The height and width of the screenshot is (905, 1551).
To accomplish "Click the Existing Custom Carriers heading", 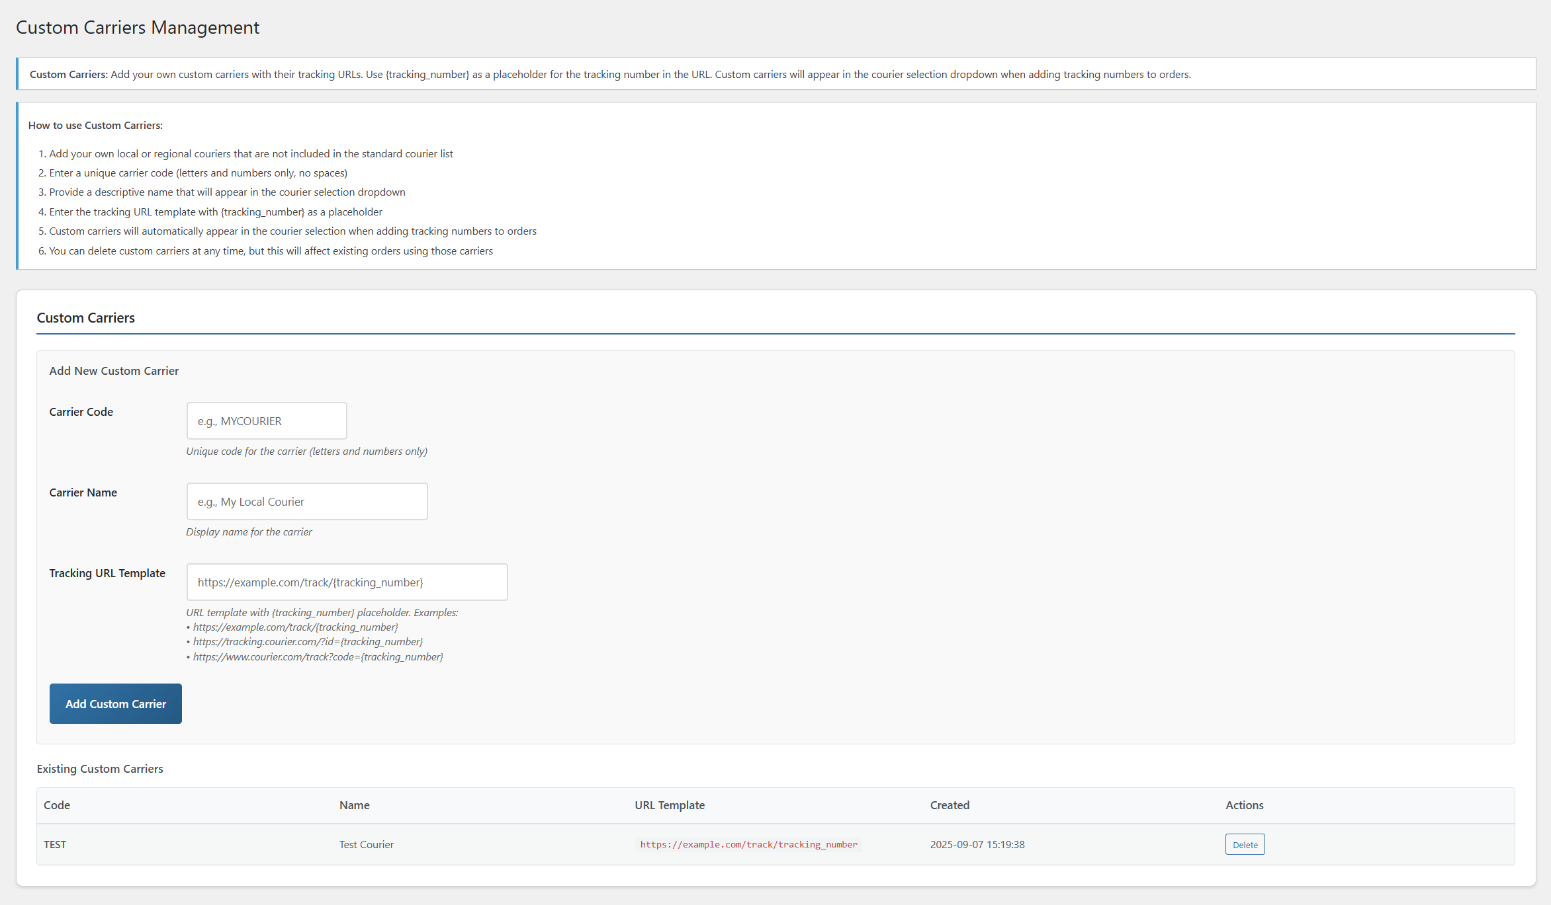I will coord(100,769).
